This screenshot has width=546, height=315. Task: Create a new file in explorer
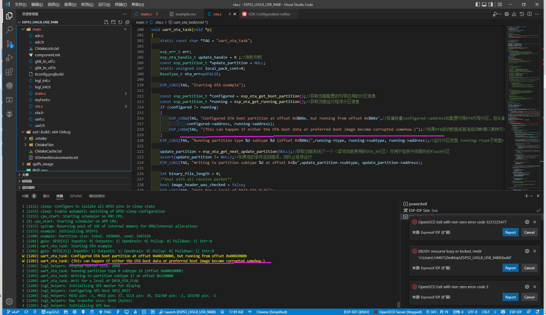(106, 22)
